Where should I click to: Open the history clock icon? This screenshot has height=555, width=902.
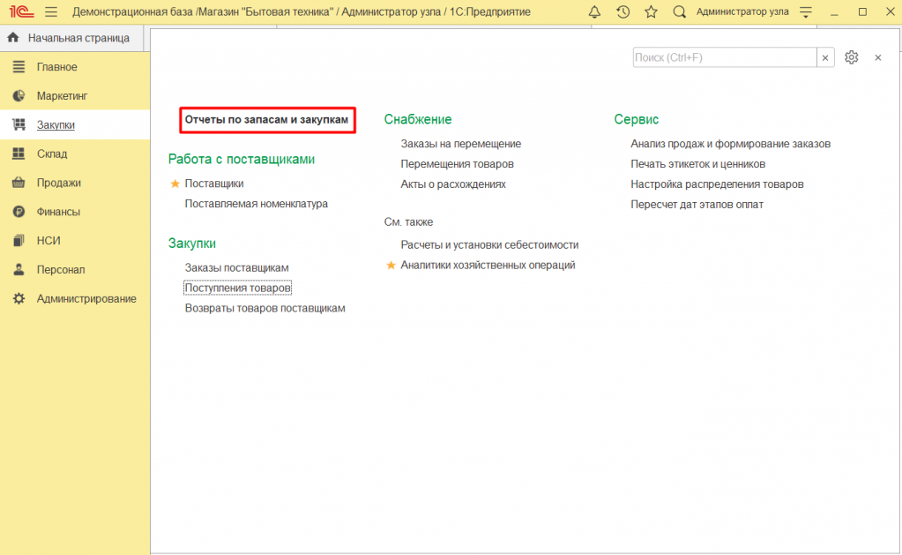click(622, 12)
